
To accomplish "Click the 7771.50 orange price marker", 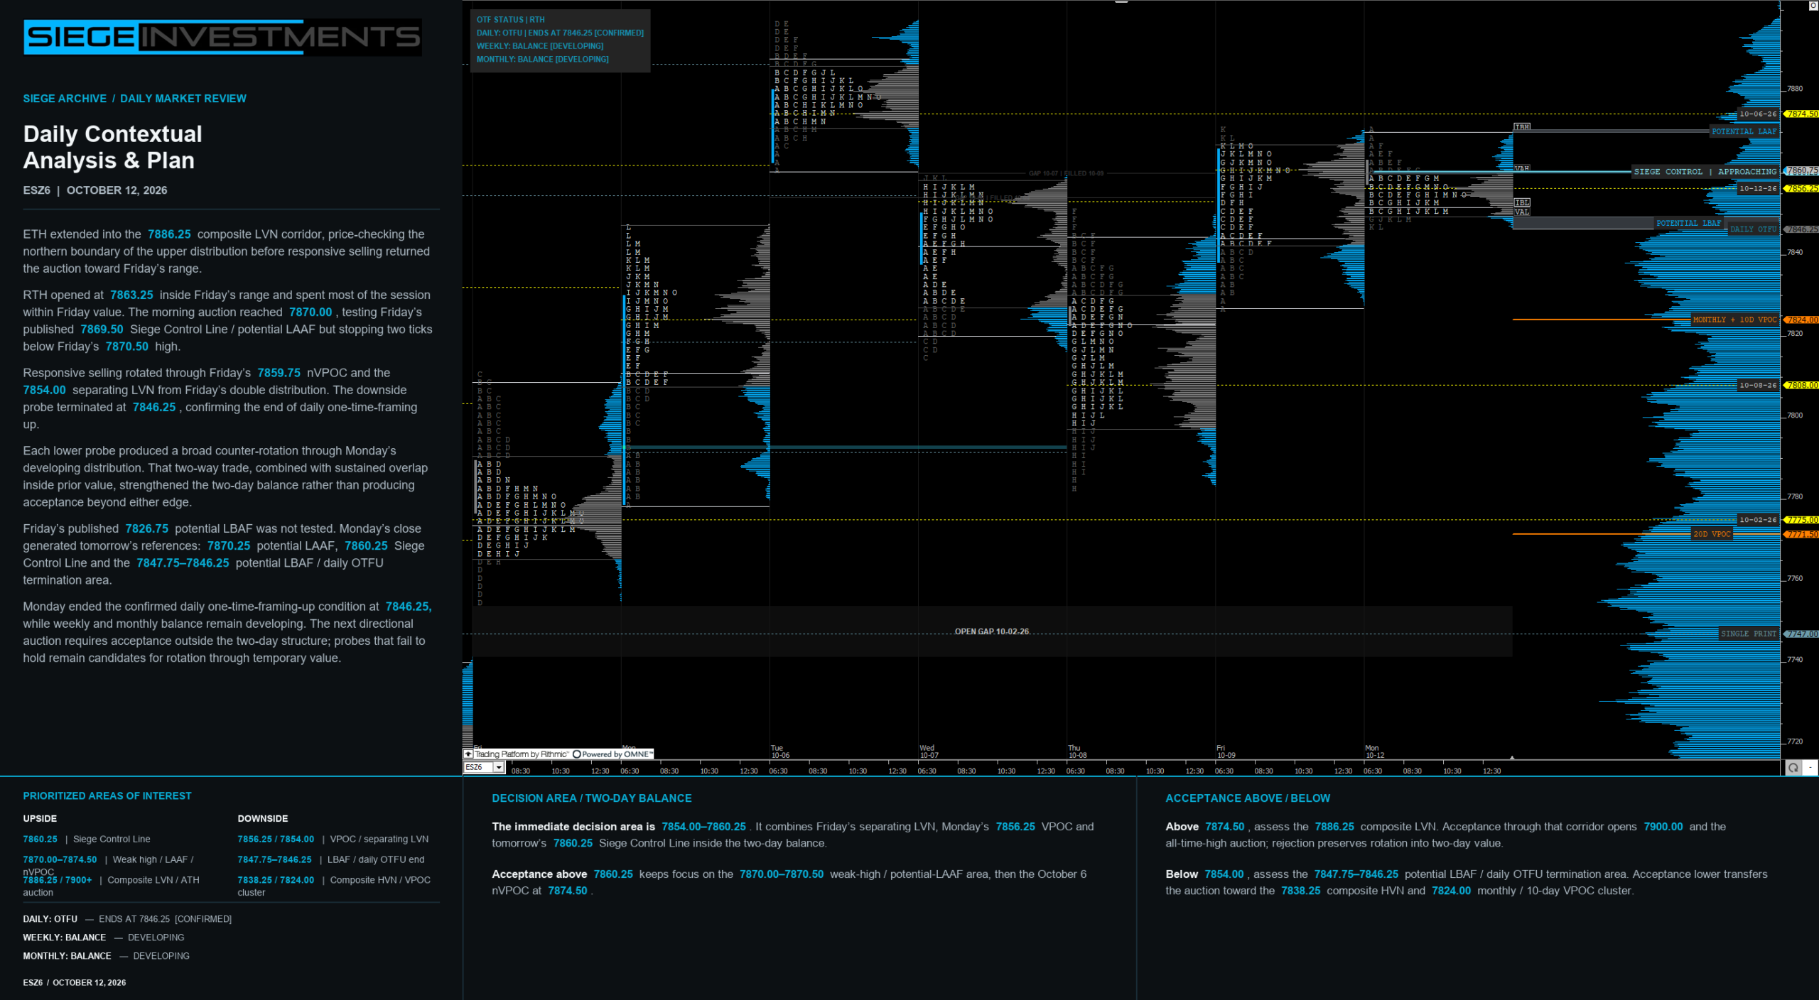I will coord(1801,534).
